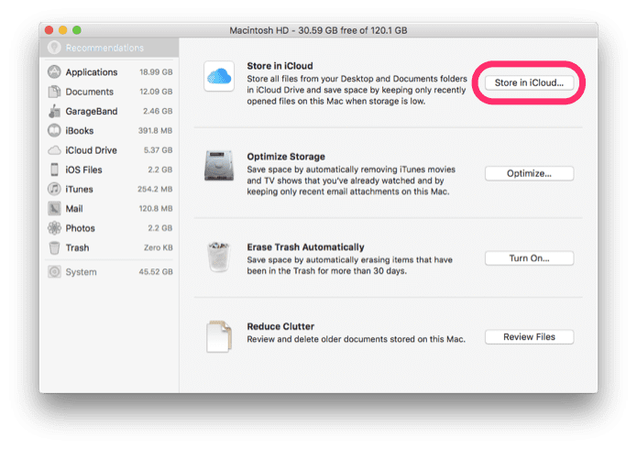Screen dimensions: 637x449
Task: Click the 120.8 MB Mail size
Action: [x=156, y=208]
